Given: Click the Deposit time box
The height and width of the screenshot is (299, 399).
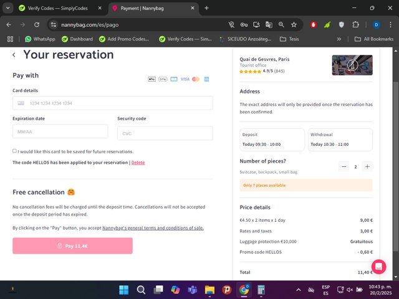Looking at the screenshot, I should coord(272,140).
